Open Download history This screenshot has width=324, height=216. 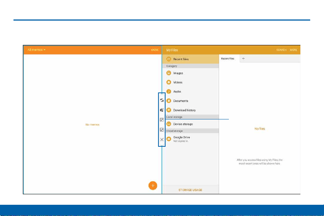[x=191, y=110]
